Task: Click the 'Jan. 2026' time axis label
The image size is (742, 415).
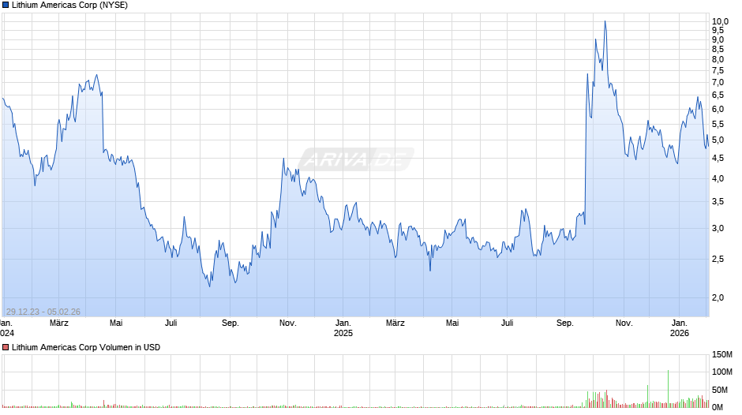Action: click(680, 328)
